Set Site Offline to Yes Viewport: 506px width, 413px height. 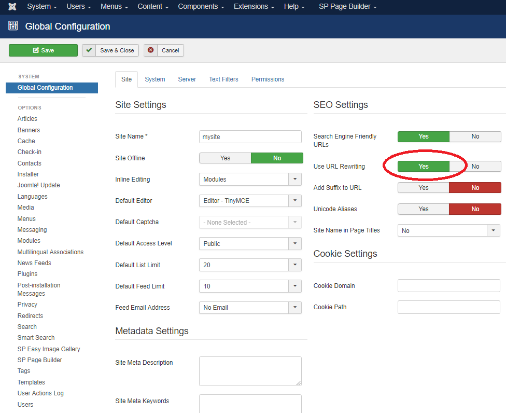coord(225,158)
